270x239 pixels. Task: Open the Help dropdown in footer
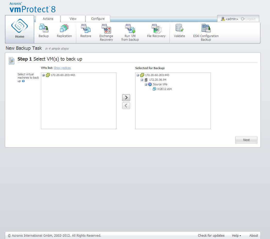click(237, 236)
